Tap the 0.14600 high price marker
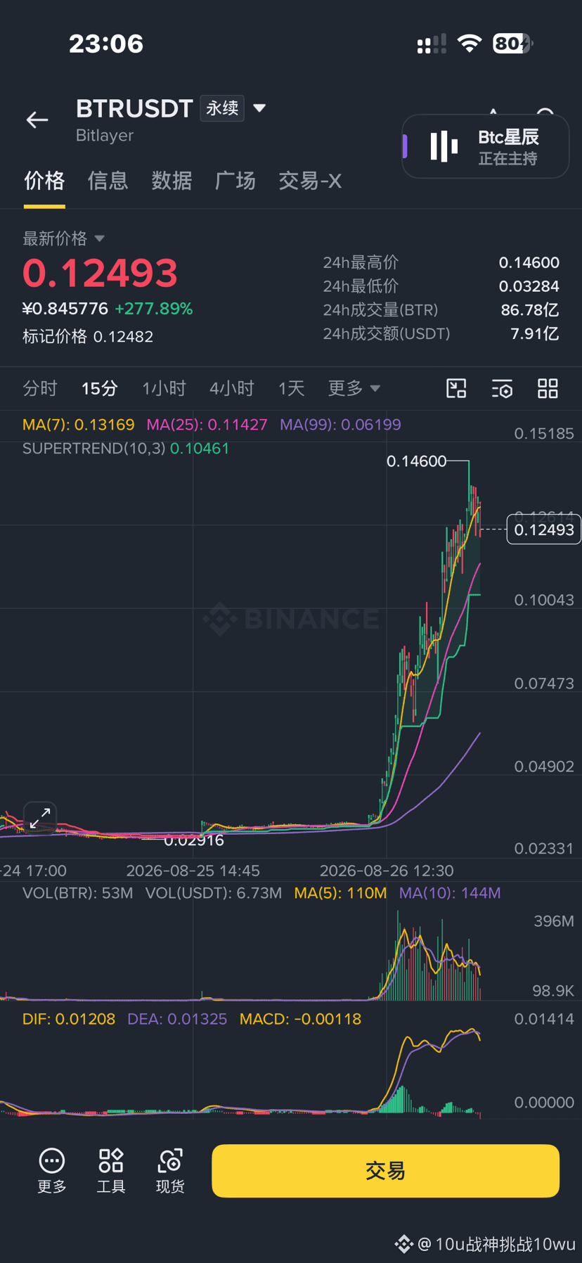This screenshot has width=582, height=1263. [x=416, y=461]
